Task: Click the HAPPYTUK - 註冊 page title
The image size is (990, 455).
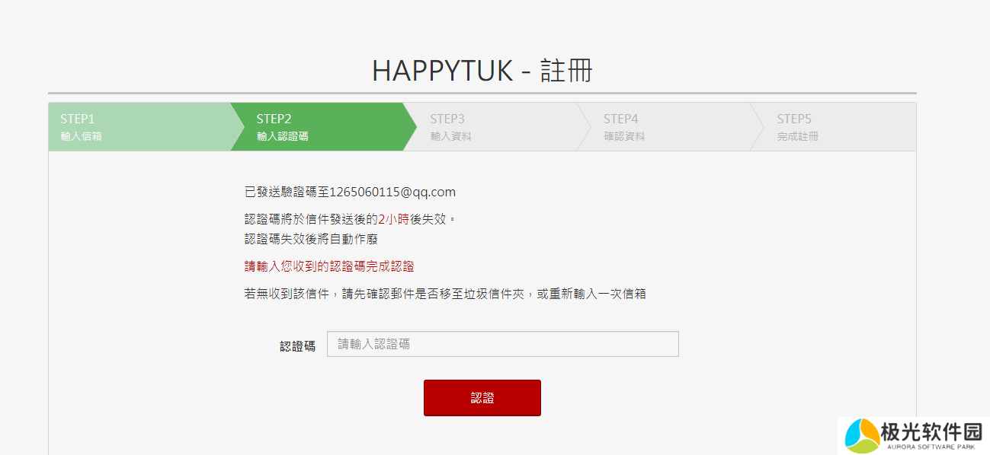Action: pyautogui.click(x=482, y=70)
